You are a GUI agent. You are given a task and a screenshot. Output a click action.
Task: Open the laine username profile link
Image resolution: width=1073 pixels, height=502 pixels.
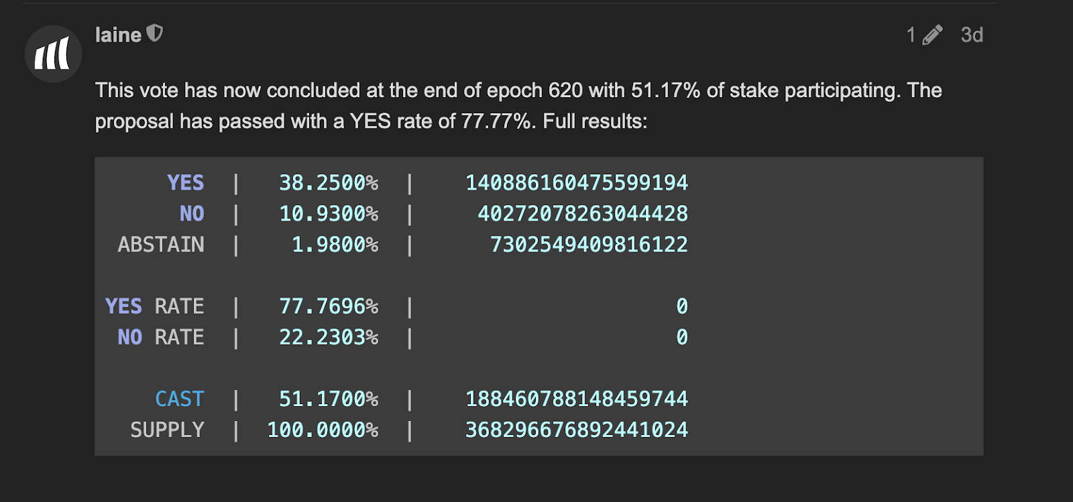(118, 35)
